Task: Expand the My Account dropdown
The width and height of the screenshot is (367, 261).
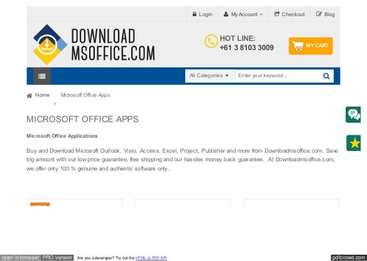Action: click(243, 14)
